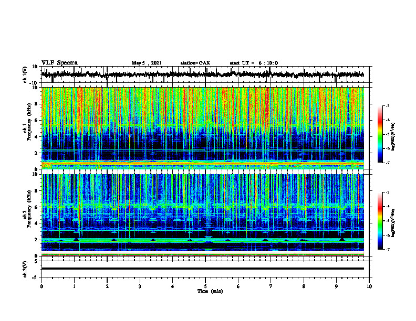Click the ch.2 spectrogram color scale bar
This screenshot has height=321, width=416.
click(380, 221)
